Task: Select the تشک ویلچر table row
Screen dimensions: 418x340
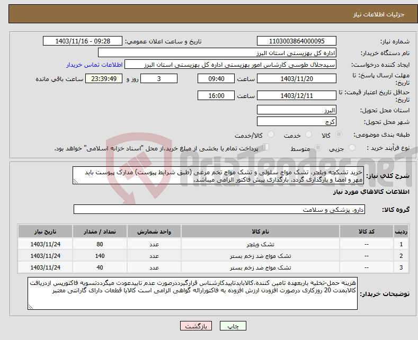Action: click(x=213, y=244)
